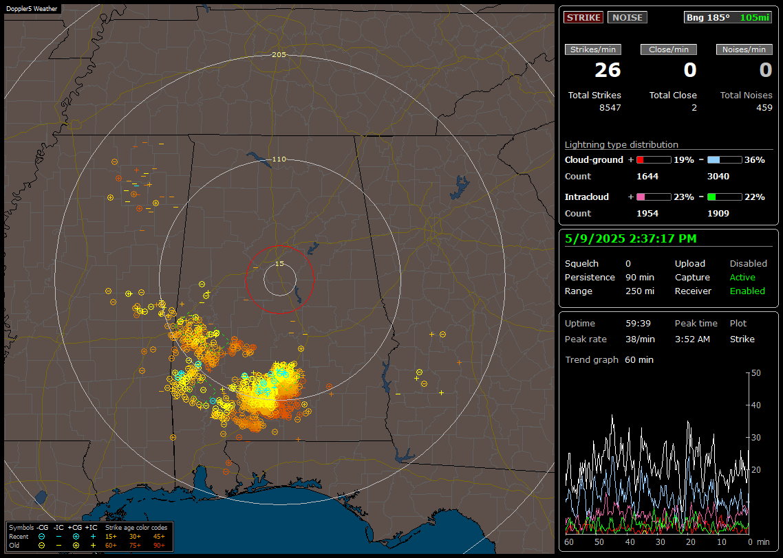This screenshot has height=558, width=783.
Task: Click the trend graph y-axis label 50
Action: click(756, 373)
